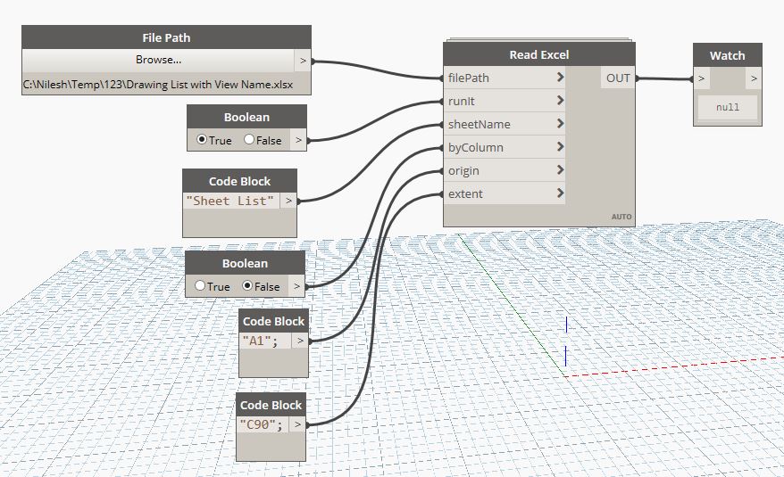
Task: Click output port of "C90" code block
Action: [297, 424]
